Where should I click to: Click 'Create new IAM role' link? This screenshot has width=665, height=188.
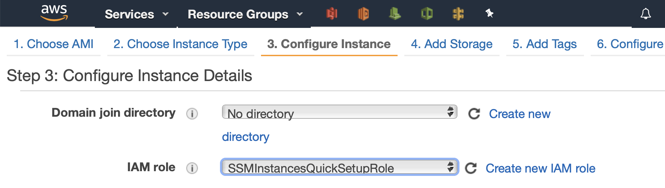pos(540,168)
